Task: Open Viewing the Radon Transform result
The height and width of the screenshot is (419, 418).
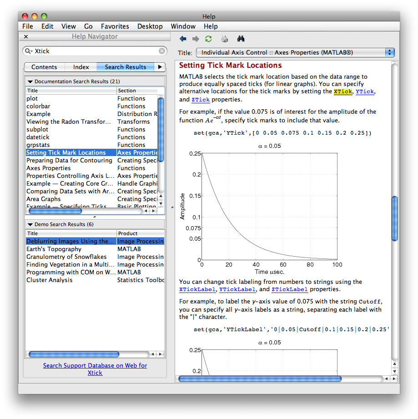Action: click(91, 122)
